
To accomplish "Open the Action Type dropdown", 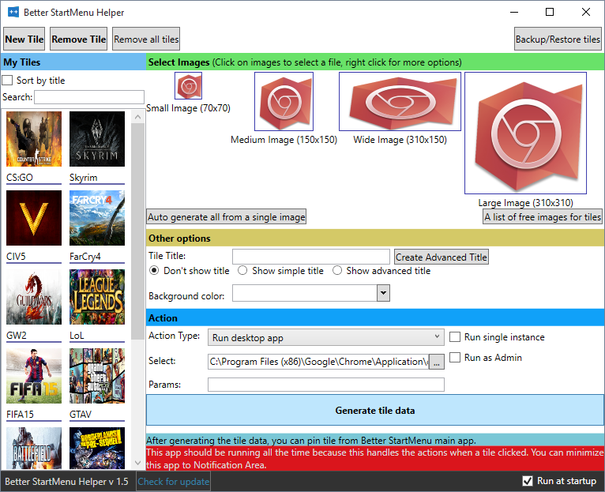I will point(326,338).
